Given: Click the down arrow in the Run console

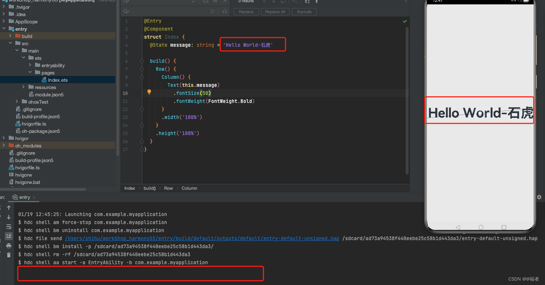Looking at the screenshot, I should click(9, 217).
